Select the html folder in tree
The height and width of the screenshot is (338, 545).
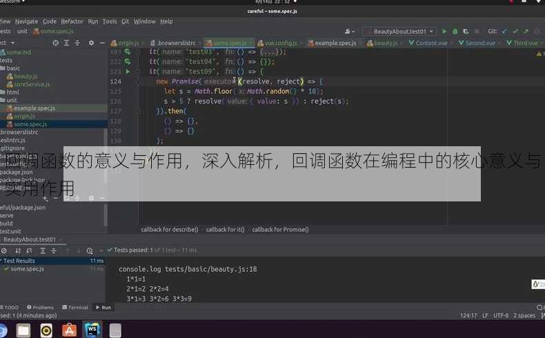[x=10, y=92]
